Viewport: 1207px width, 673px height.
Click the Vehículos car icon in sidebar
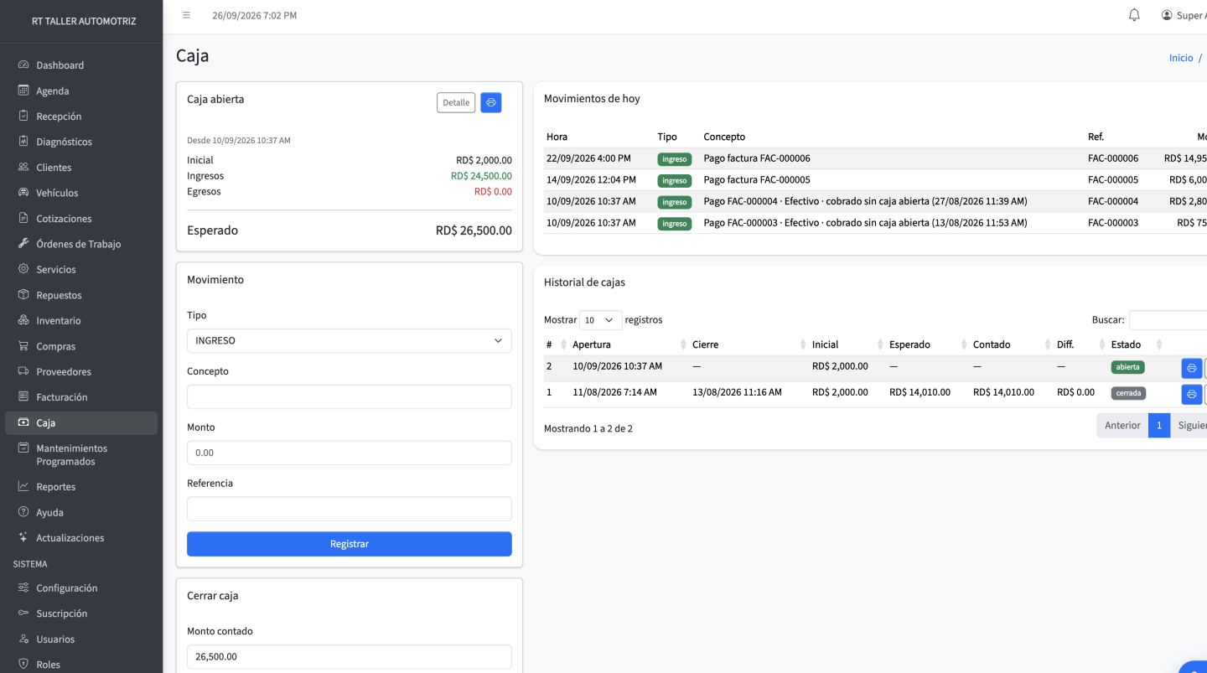(23, 193)
